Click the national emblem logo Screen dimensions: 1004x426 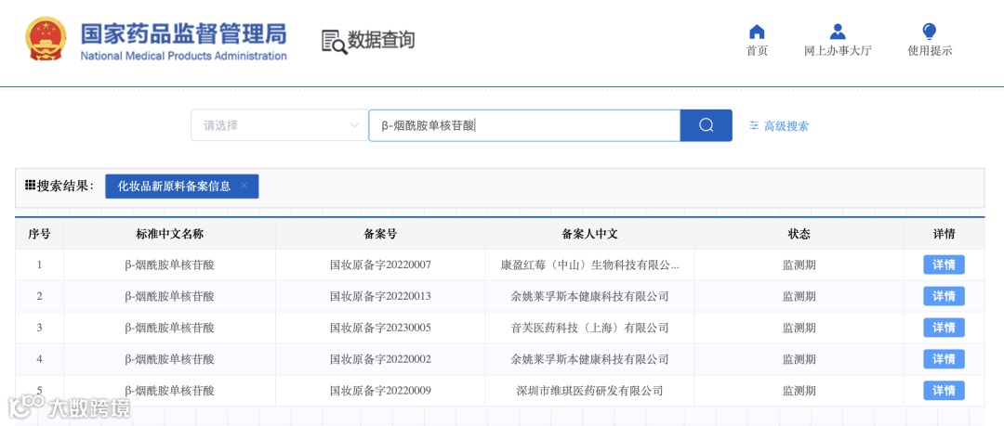[x=46, y=40]
